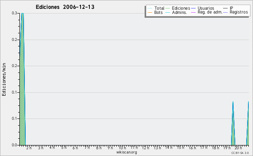Click the tall green peak before 2 h
The width and height of the screenshot is (253, 156).
pyautogui.click(x=22, y=79)
